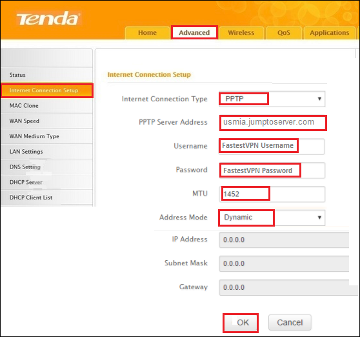This screenshot has height=337, width=360.
Task: Focus the PPTP Server Address field
Action: [273, 123]
